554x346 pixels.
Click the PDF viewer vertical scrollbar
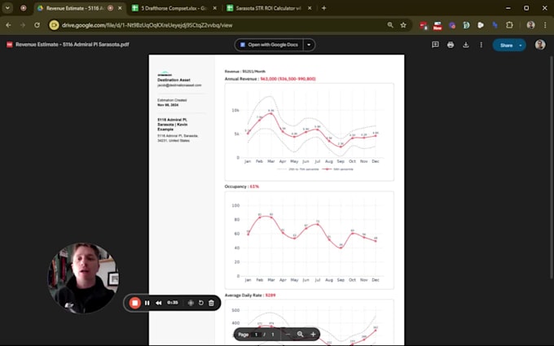551,168
